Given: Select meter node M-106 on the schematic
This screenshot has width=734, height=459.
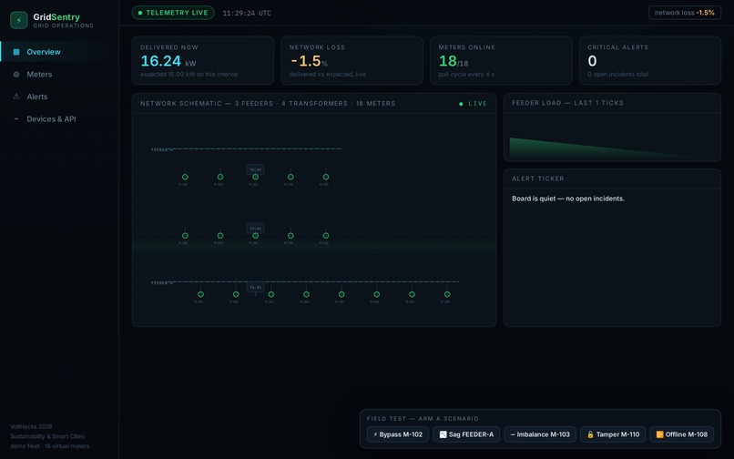Looking at the screenshot, I should tap(185, 236).
